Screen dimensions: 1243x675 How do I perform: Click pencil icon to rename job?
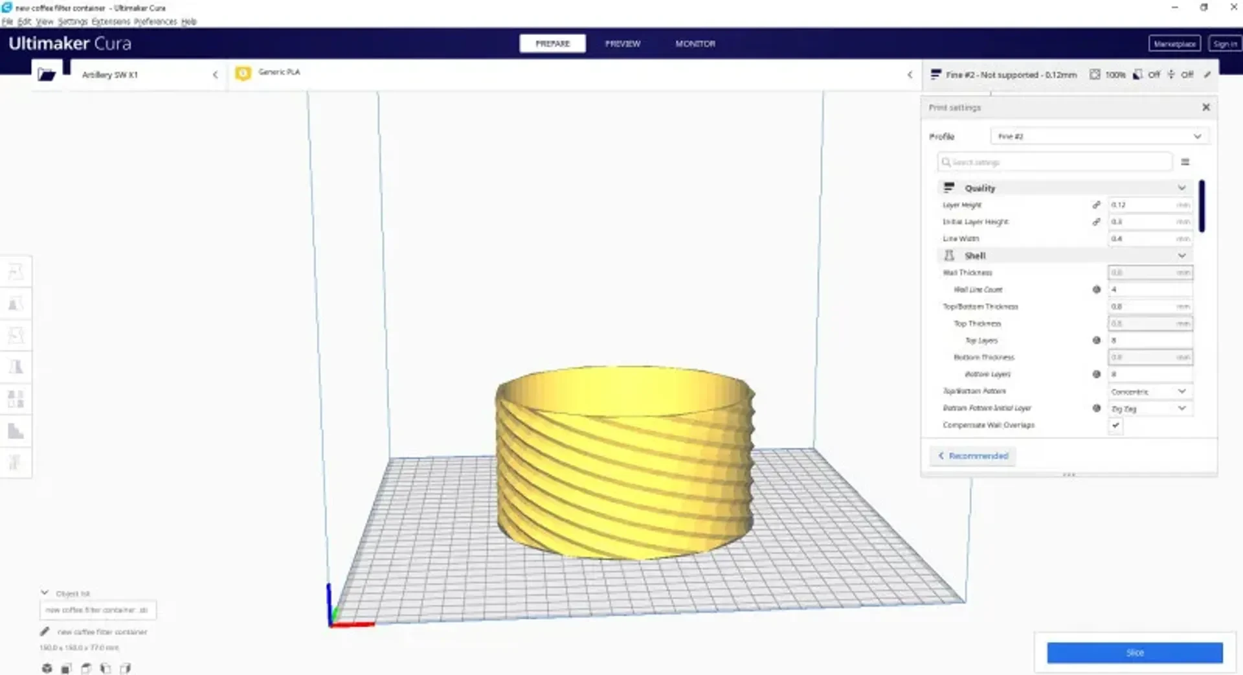tap(45, 632)
